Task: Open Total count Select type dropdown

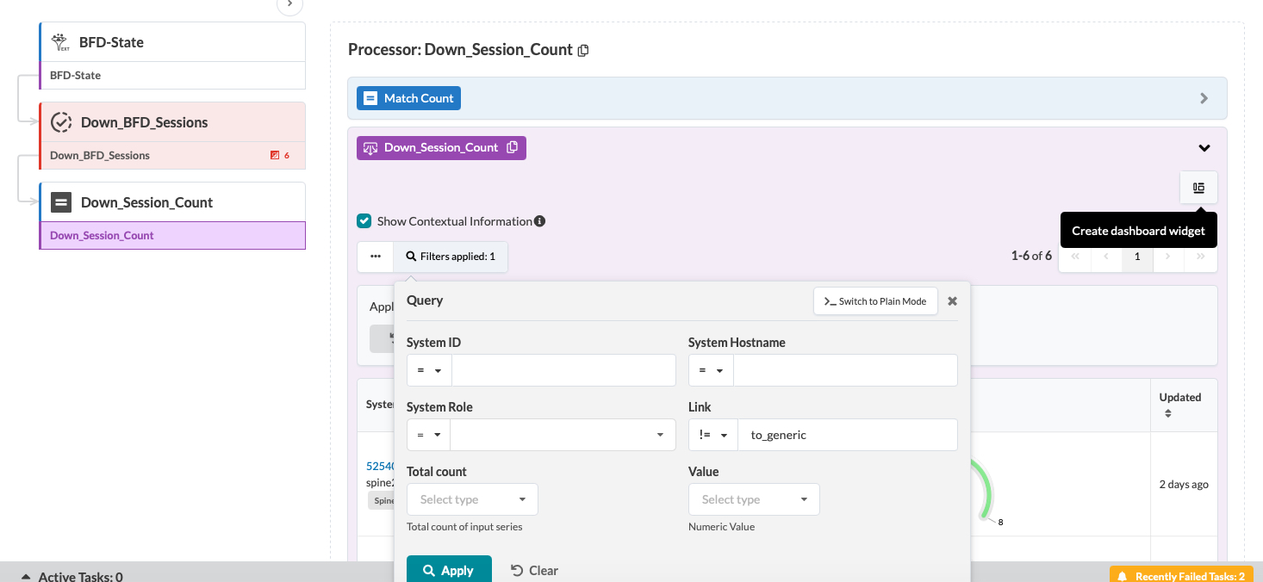Action: pos(472,499)
